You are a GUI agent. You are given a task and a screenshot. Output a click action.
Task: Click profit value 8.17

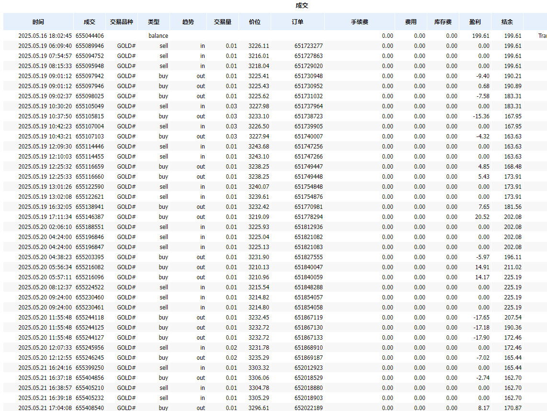483,408
